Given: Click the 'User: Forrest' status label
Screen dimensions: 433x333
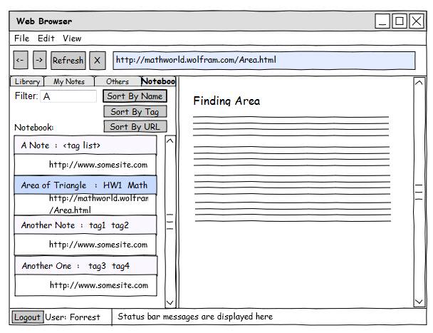Looking at the screenshot, I should coord(73,317).
